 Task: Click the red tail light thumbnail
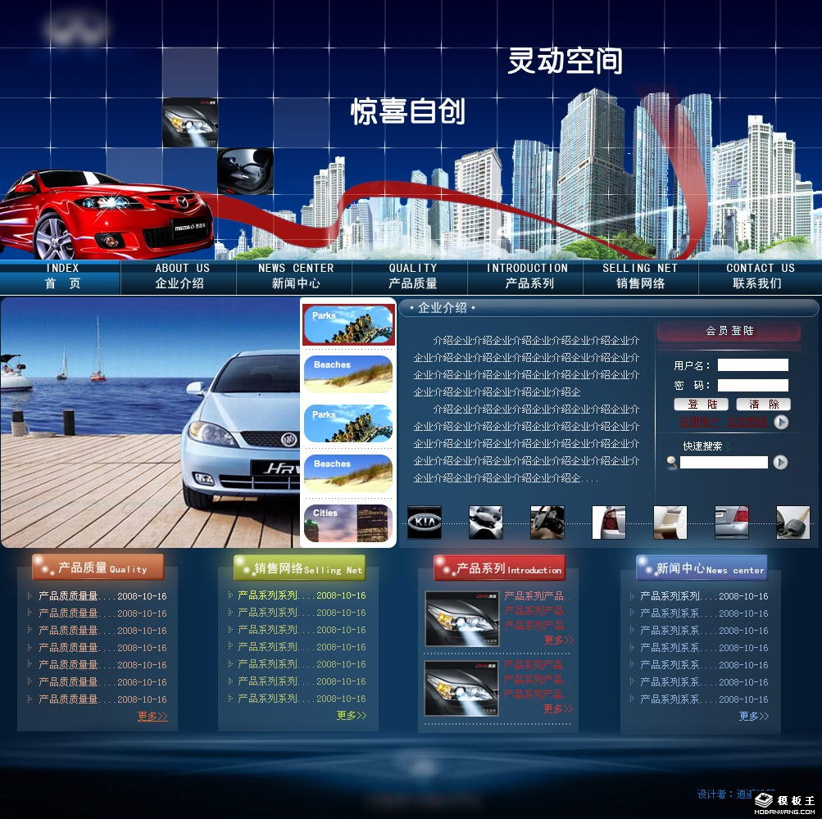pyautogui.click(x=609, y=523)
